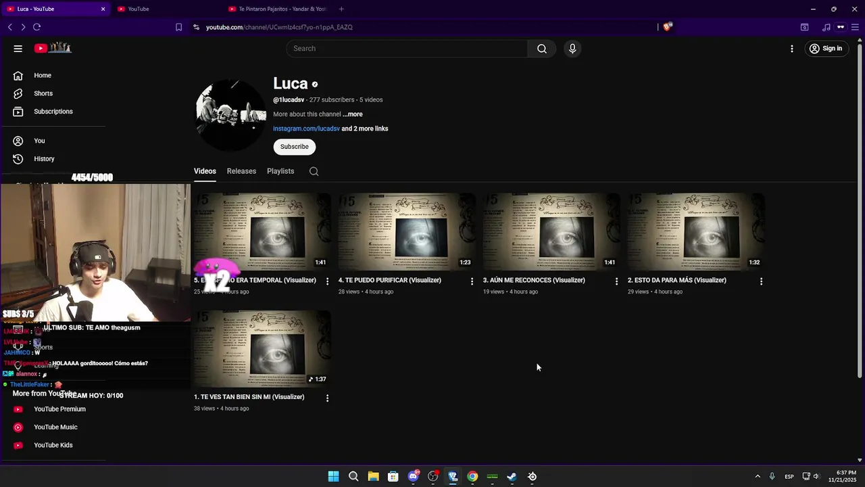Open options menu for ESTO DA PARA MÁS

click(x=761, y=281)
